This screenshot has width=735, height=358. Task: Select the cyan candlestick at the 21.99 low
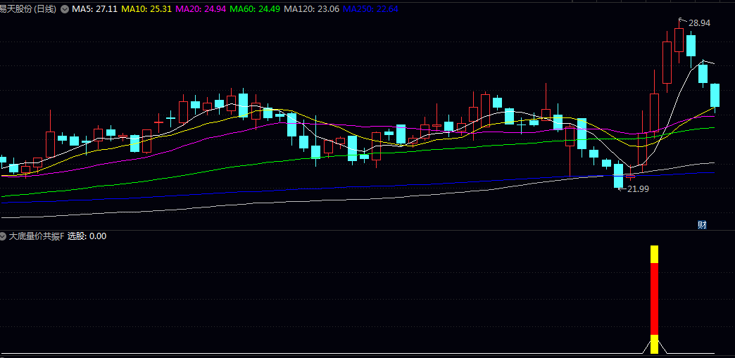619,175
